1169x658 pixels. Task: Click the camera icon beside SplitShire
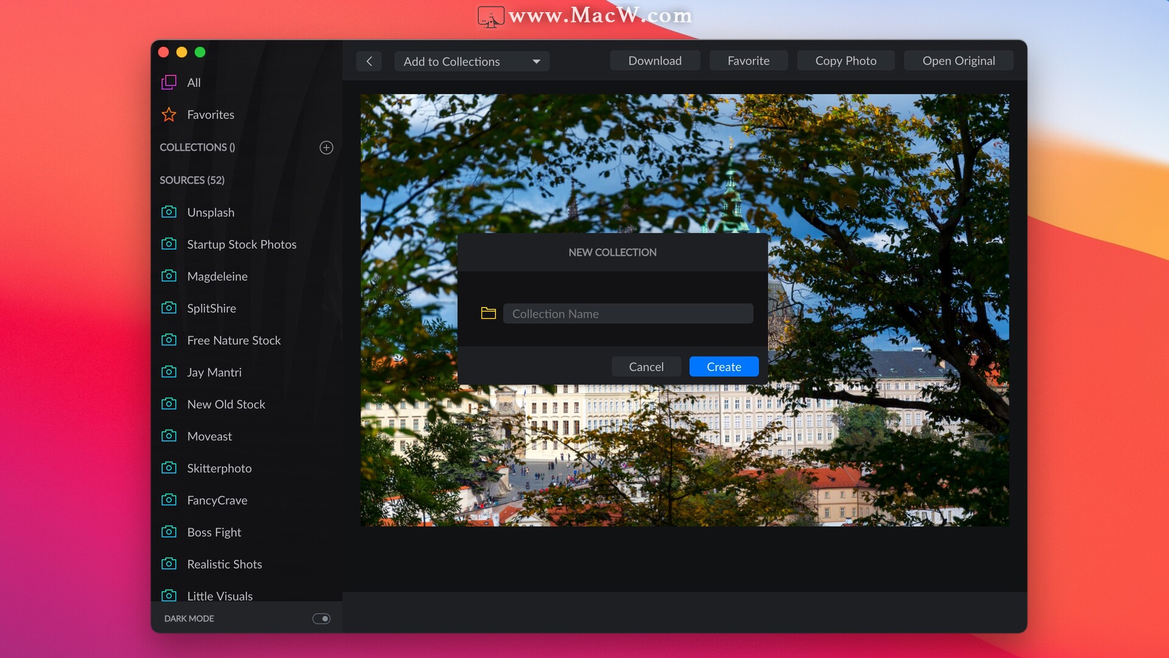click(169, 308)
